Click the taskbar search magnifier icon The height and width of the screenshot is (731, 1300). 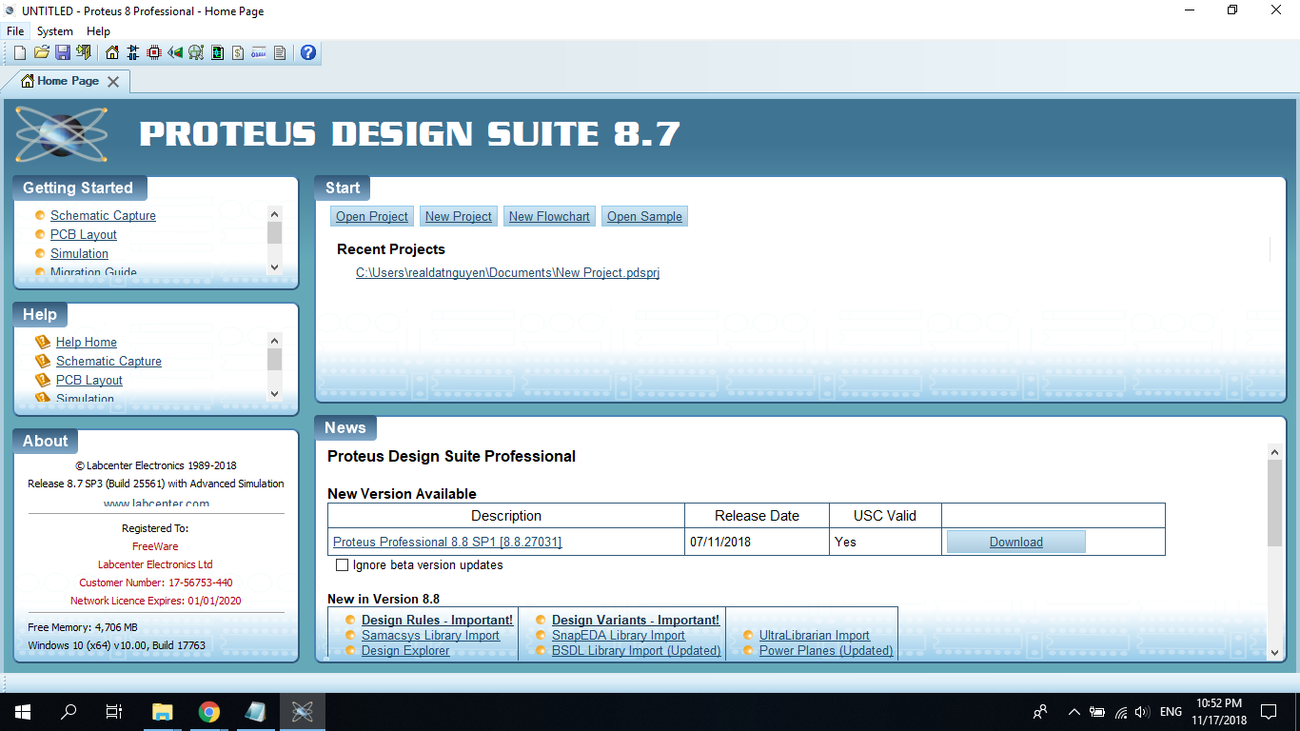click(69, 711)
